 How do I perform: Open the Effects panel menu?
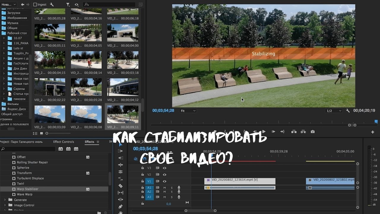(x=98, y=142)
